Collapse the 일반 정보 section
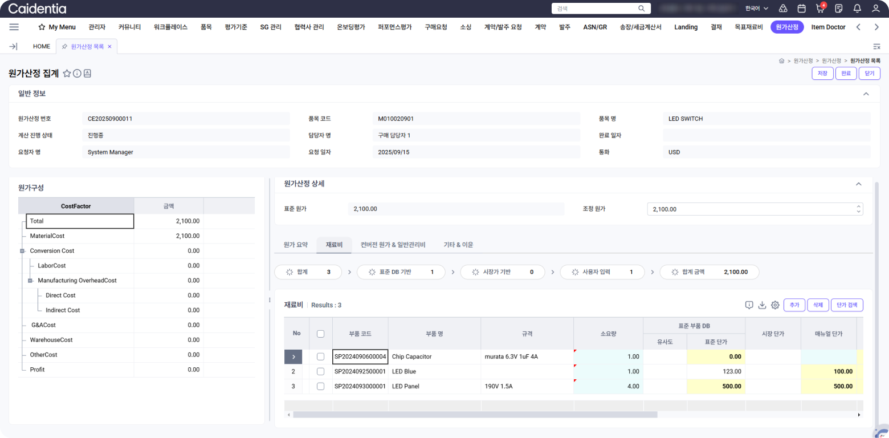Image resolution: width=889 pixels, height=438 pixels. coord(866,94)
